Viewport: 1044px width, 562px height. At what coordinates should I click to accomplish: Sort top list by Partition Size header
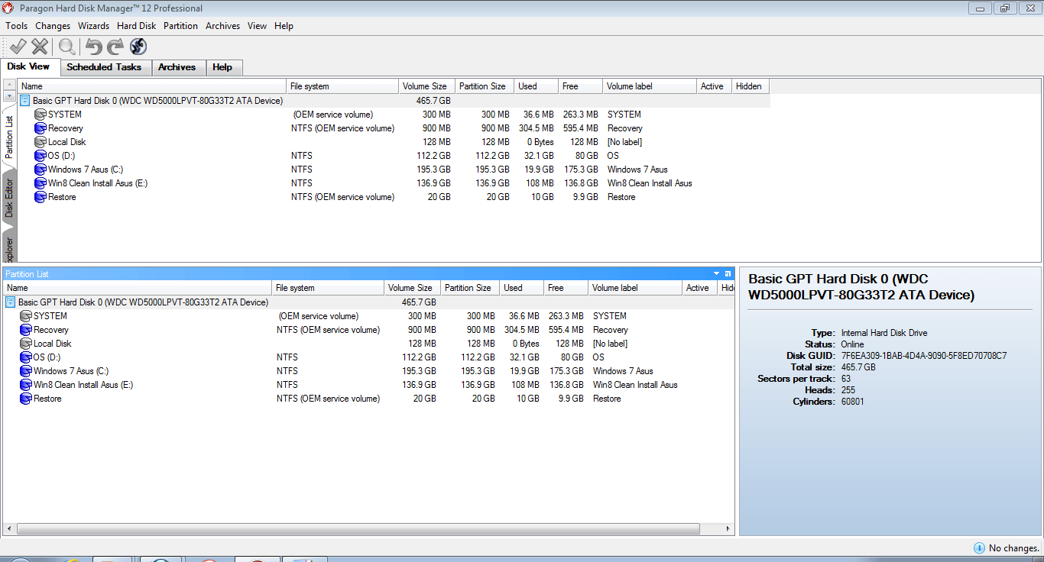pyautogui.click(x=485, y=86)
